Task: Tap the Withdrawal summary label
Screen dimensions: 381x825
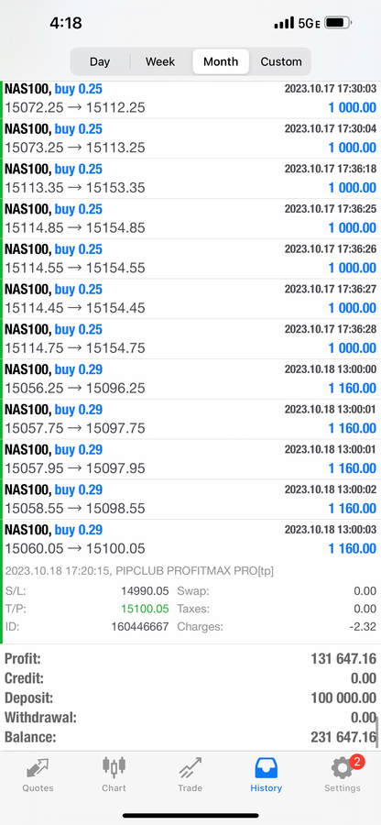Action: point(40,718)
